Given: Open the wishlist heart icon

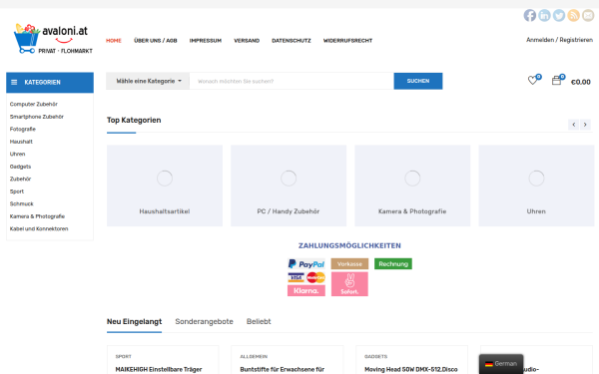Looking at the screenshot, I should 532,80.
